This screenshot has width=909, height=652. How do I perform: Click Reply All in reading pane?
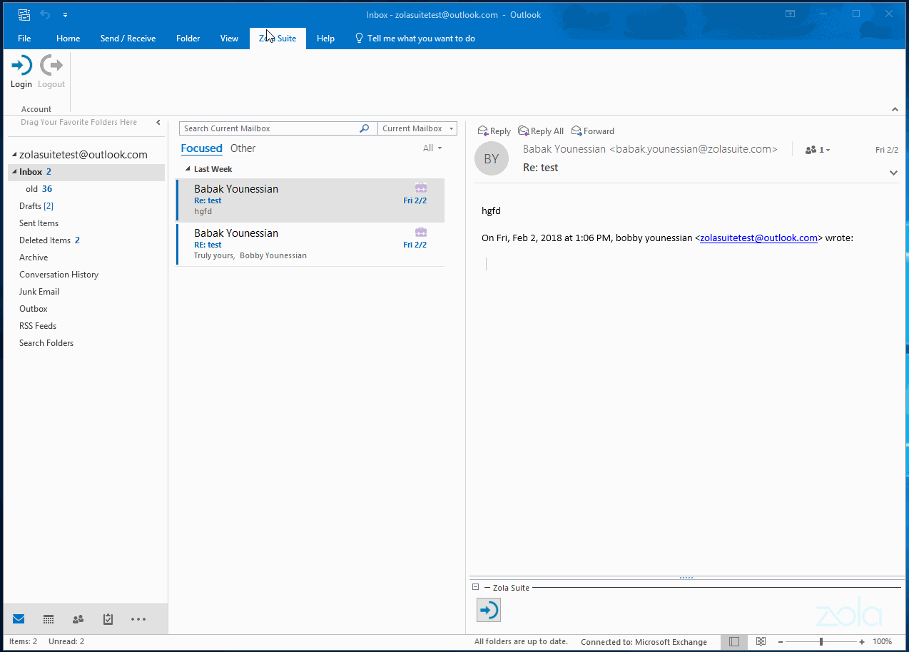click(x=541, y=131)
